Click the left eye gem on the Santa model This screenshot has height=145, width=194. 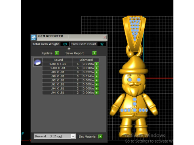click(130, 80)
